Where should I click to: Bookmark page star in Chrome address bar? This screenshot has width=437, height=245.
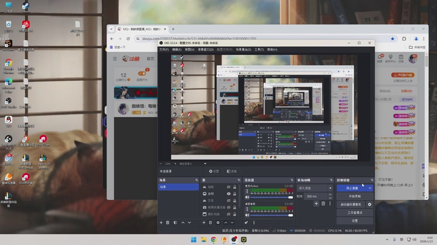392,39
